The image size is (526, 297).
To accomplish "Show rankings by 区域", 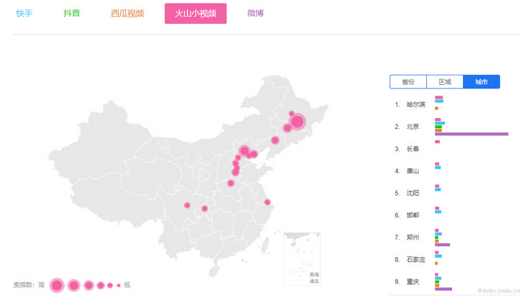I will click(445, 82).
